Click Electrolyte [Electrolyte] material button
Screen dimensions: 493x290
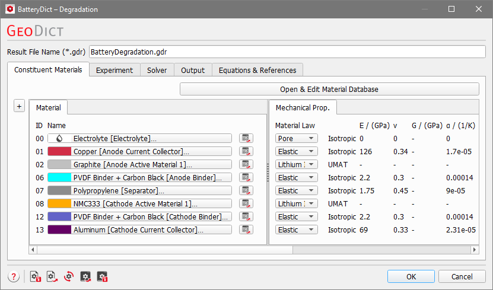pos(139,138)
